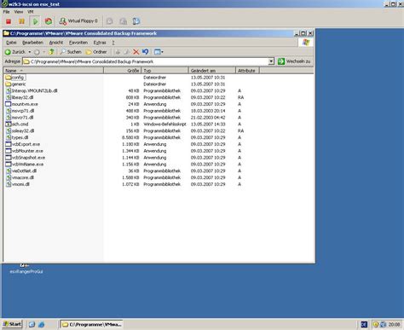Click the address bar path field

tap(146, 61)
